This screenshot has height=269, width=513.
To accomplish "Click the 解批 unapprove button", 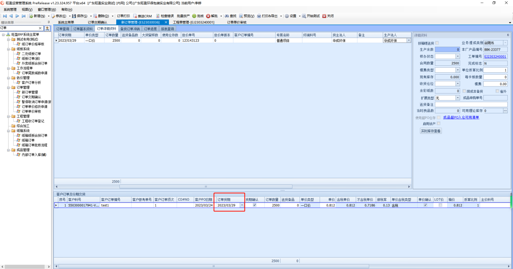I will [x=212, y=16].
